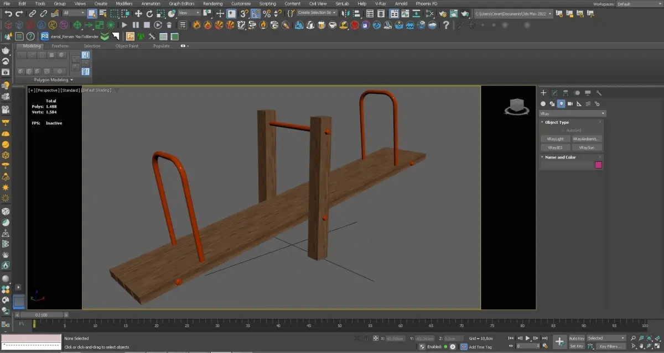Toggle Auto Key animation mode
This screenshot has width=664, height=353.
point(577,338)
